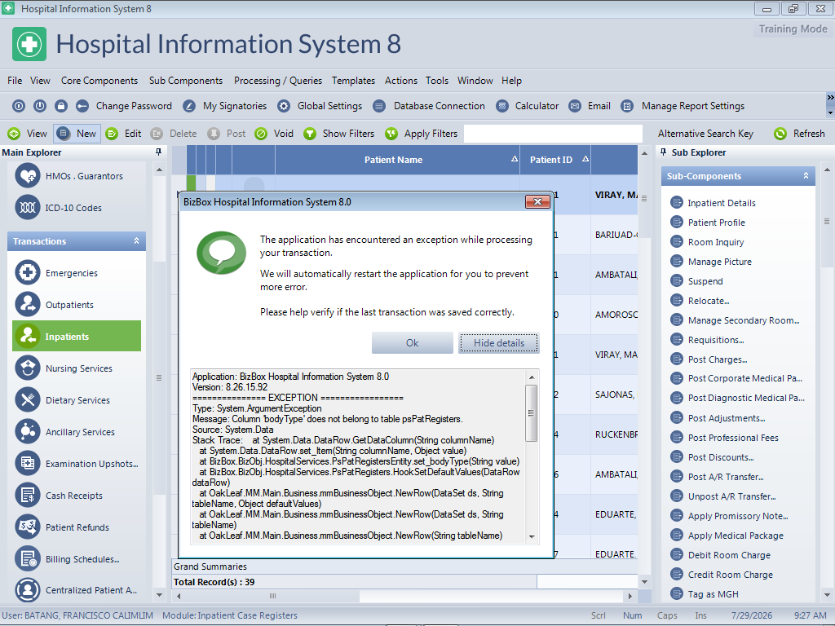This screenshot has width=835, height=626.
Task: Click the power icon in top toolbar
Action: pos(40,106)
